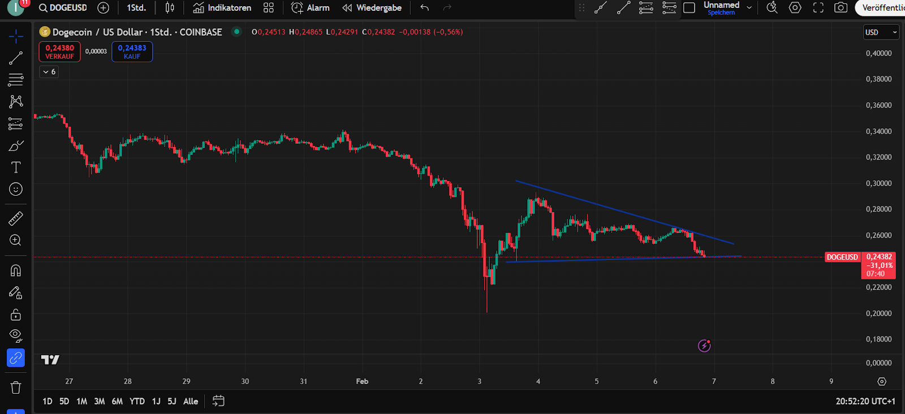Click the DOGEUSD symbol search field
This screenshot has height=414, width=905.
pos(63,8)
